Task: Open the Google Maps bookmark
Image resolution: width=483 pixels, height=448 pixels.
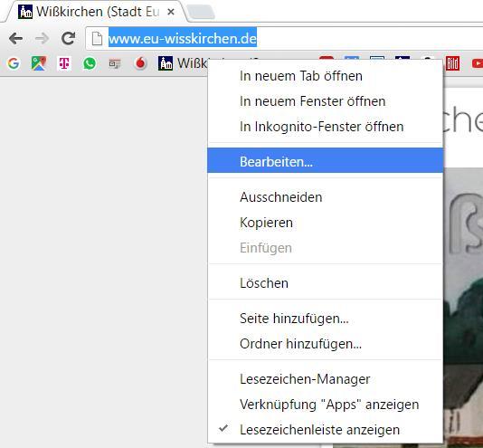Action: pos(39,63)
